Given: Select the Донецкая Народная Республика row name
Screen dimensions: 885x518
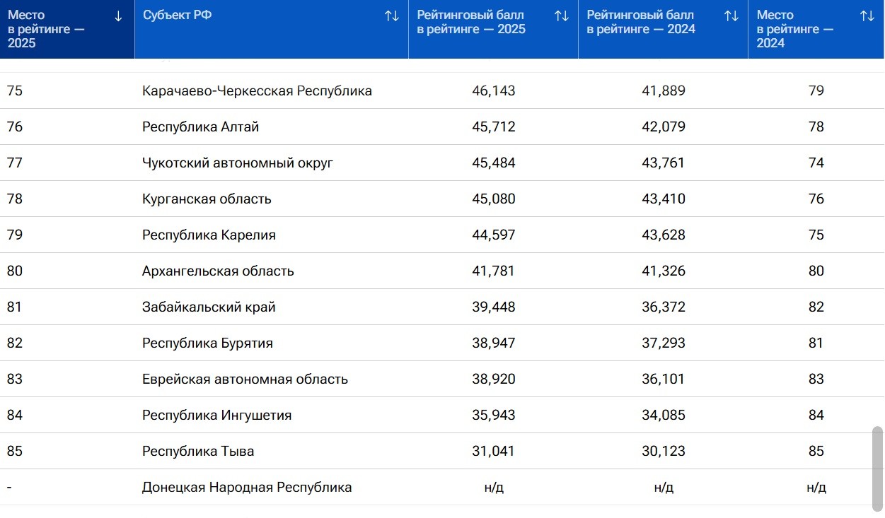Looking at the screenshot, I should click(247, 488).
